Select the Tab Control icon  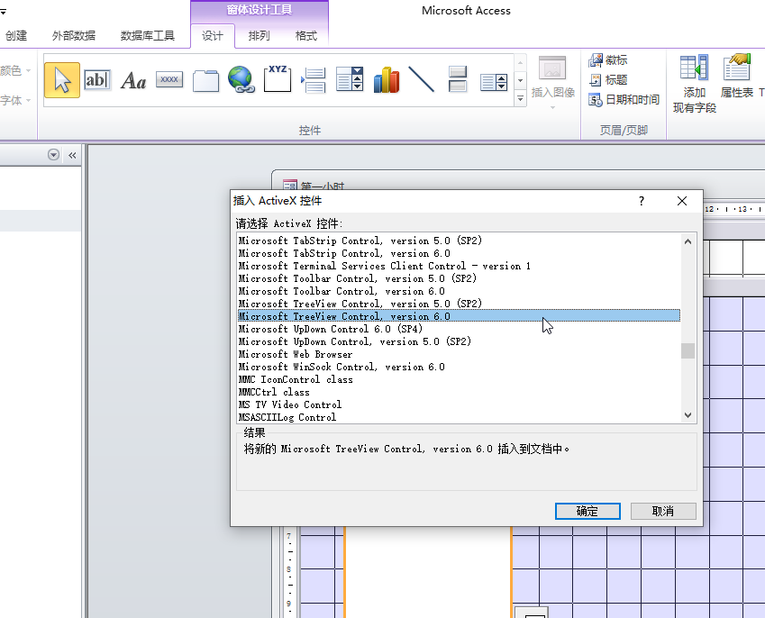pos(205,80)
